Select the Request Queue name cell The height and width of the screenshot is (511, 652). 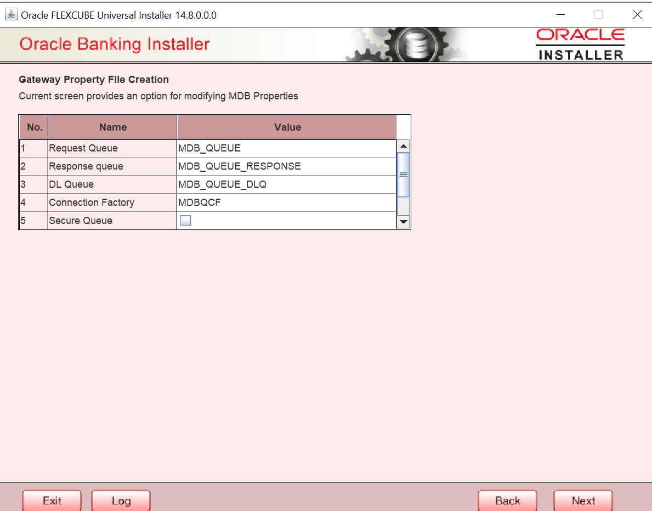(112, 148)
